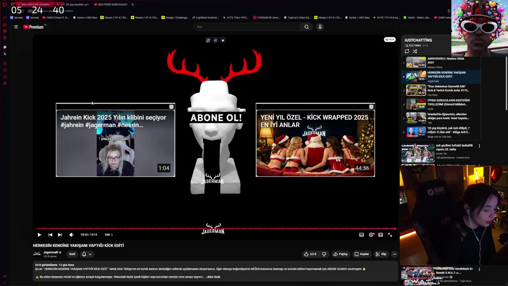Open 'YENİ YIL ÖZEL - KİCK WRAPPED' end-screen video

click(316, 140)
